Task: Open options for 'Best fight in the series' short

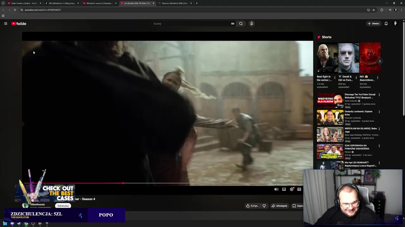Action: pyautogui.click(x=335, y=78)
